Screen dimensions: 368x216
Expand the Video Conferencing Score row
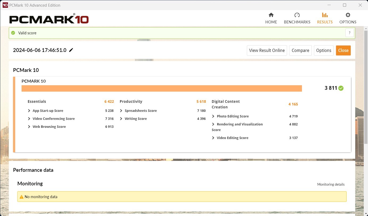tap(29, 119)
